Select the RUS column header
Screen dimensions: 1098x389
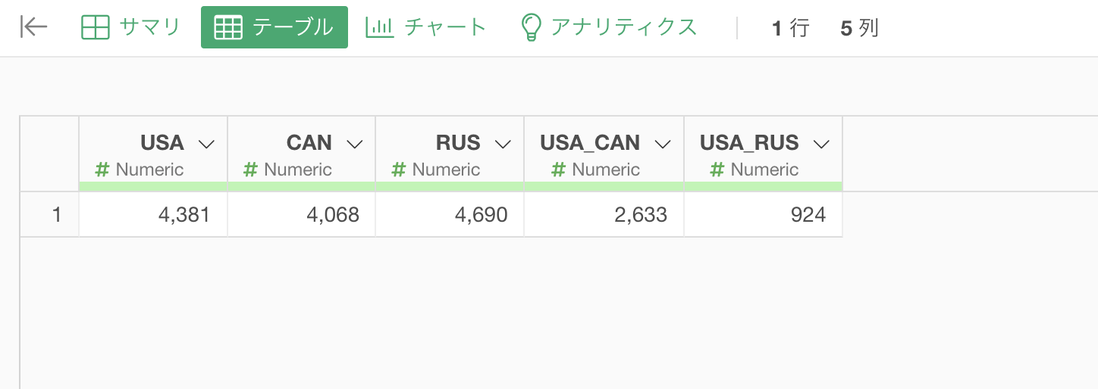coord(458,142)
